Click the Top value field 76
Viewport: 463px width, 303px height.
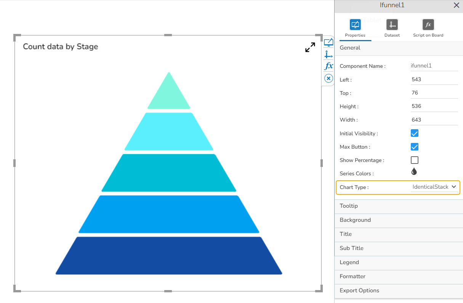pos(434,93)
